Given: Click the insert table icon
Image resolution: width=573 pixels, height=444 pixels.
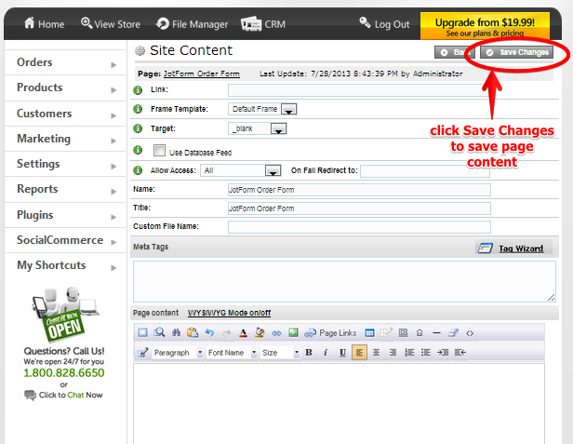Looking at the screenshot, I should click(x=369, y=332).
